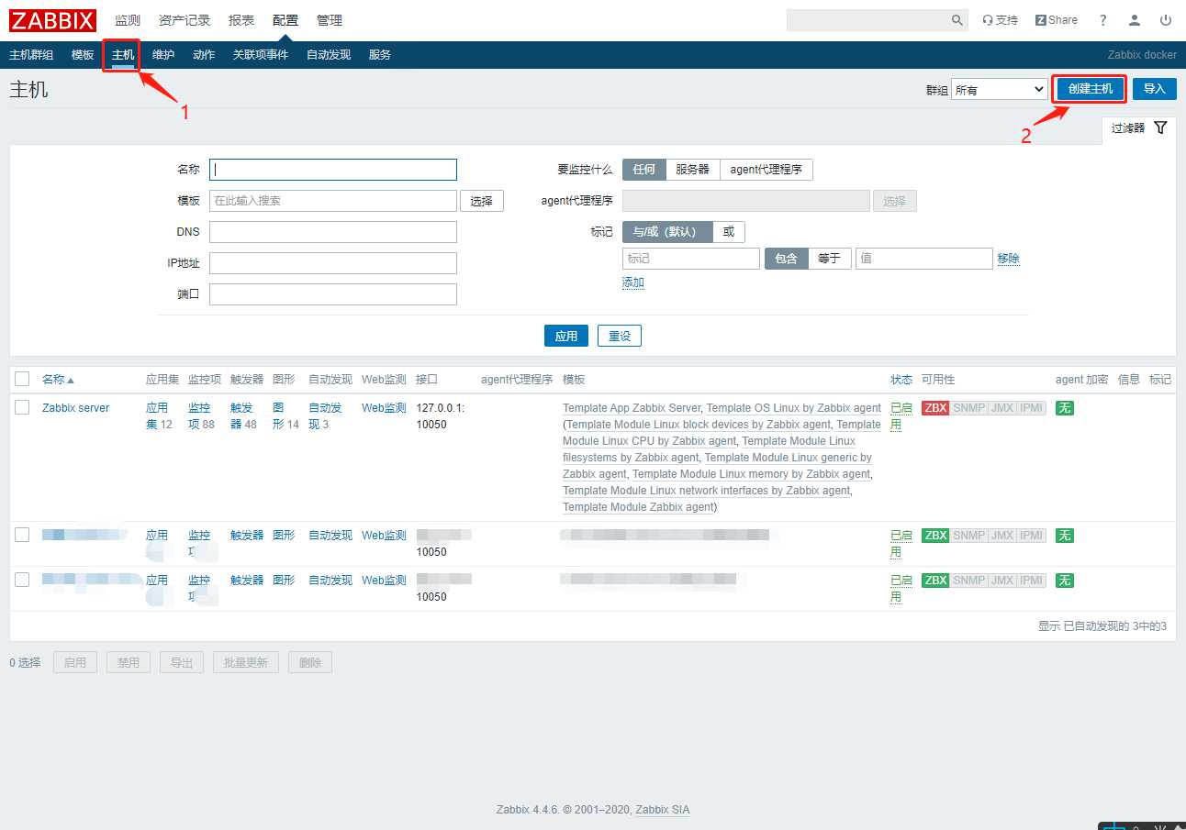Open Zabbix server's Web监测 link

click(x=384, y=408)
